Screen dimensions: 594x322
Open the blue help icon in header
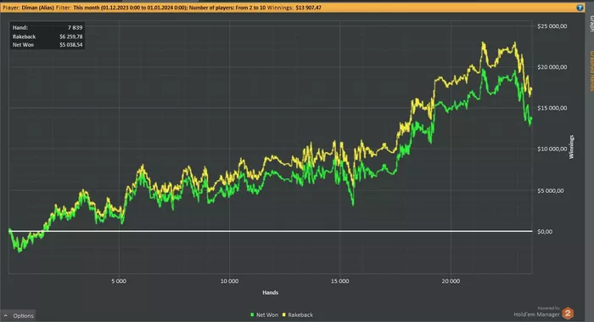(x=580, y=8)
